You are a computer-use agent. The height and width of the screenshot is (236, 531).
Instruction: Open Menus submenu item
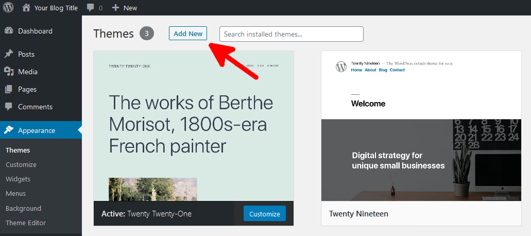click(15, 194)
